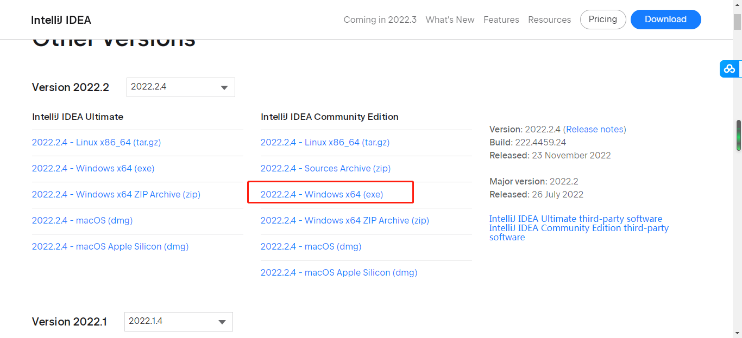Open the Resources menu item
Image resolution: width=742 pixels, height=338 pixels.
[x=550, y=20]
